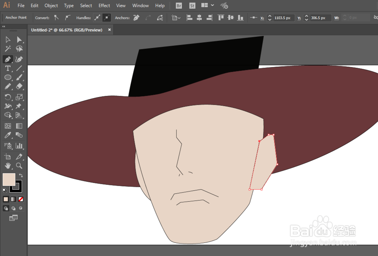The image size is (378, 256).
Task: Click the beige fill color swatch
Action: [x=9, y=179]
